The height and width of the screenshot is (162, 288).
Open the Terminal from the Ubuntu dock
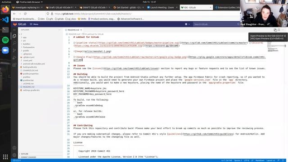5,30
